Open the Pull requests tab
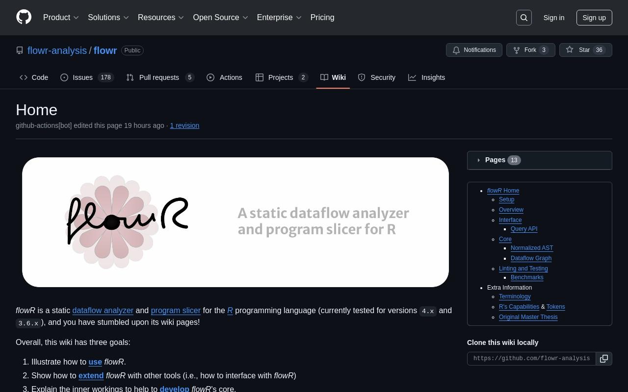Screen dimensions: 628x392 tap(160, 77)
